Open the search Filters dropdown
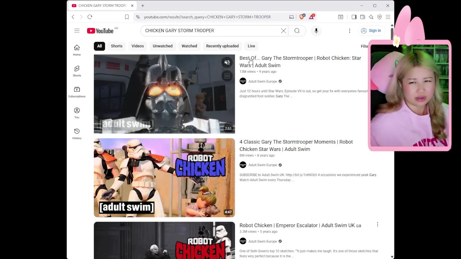The height and width of the screenshot is (259, 461). tap(364, 46)
